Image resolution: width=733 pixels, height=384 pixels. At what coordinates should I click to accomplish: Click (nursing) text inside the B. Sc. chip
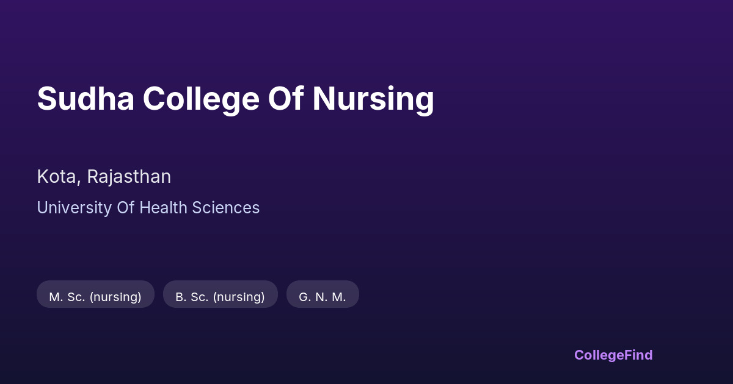[239, 297]
